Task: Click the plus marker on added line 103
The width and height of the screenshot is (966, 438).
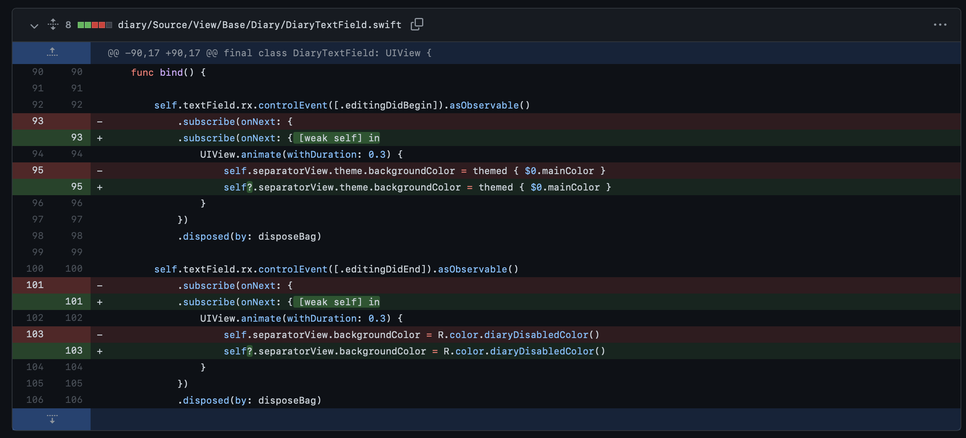Action: pos(100,351)
